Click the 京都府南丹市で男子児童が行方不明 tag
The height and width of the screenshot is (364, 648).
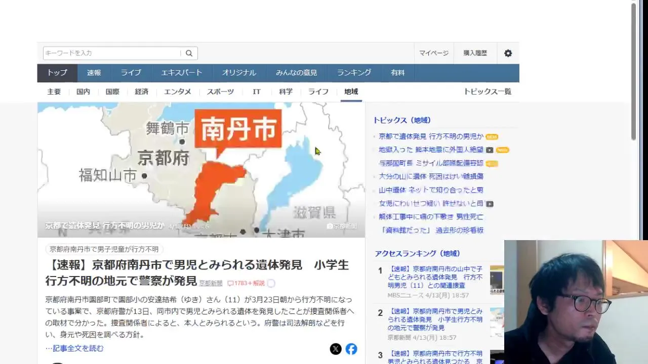[x=104, y=249]
